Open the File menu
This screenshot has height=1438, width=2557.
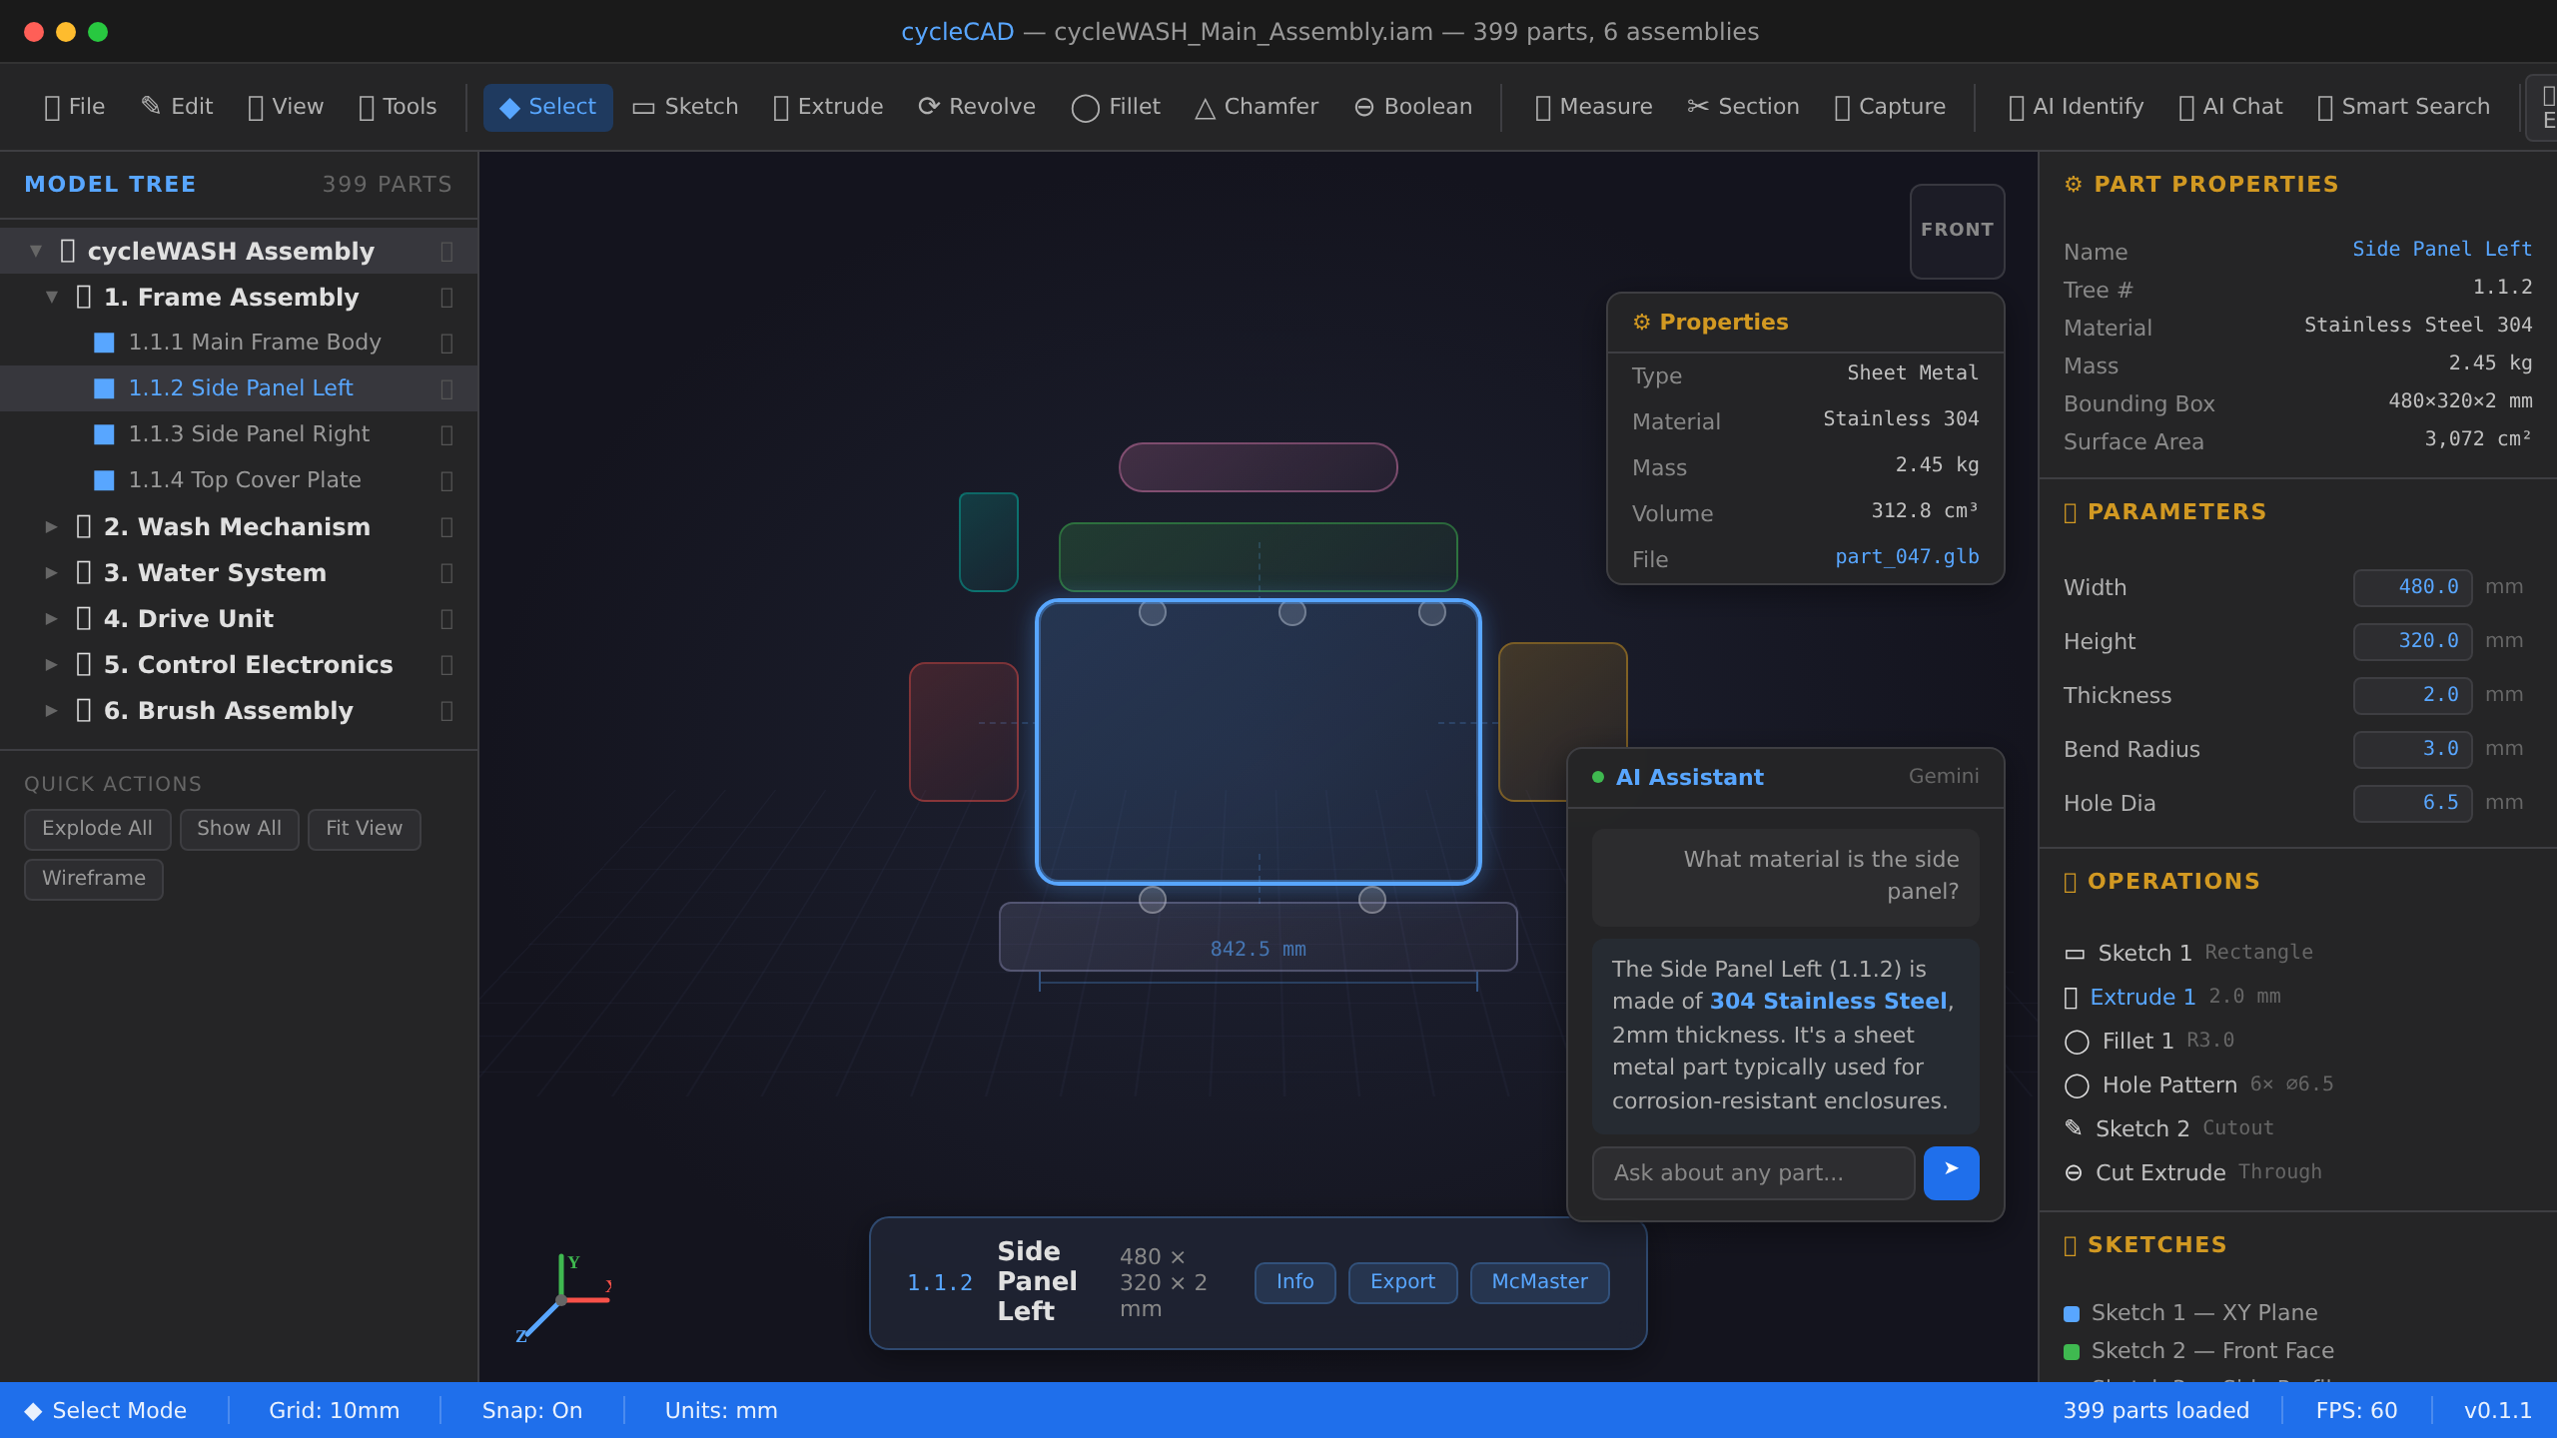(75, 107)
